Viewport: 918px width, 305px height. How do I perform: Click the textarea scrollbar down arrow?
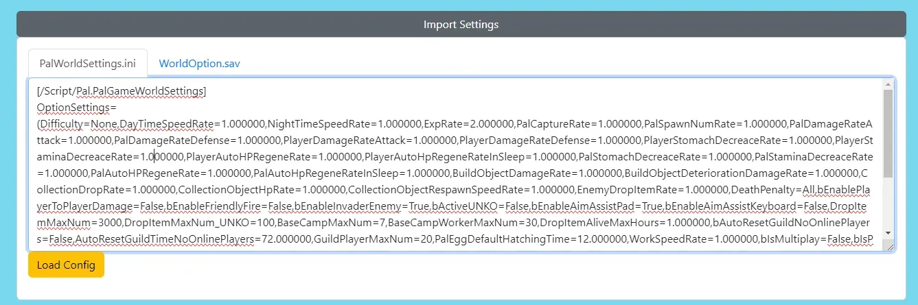point(888,233)
